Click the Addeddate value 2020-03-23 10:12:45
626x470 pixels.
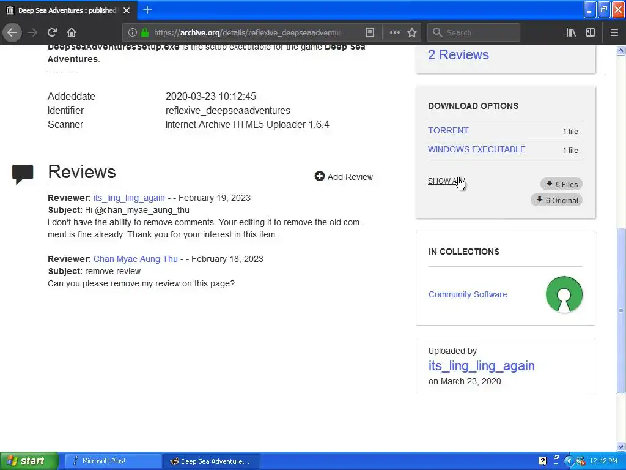[210, 96]
